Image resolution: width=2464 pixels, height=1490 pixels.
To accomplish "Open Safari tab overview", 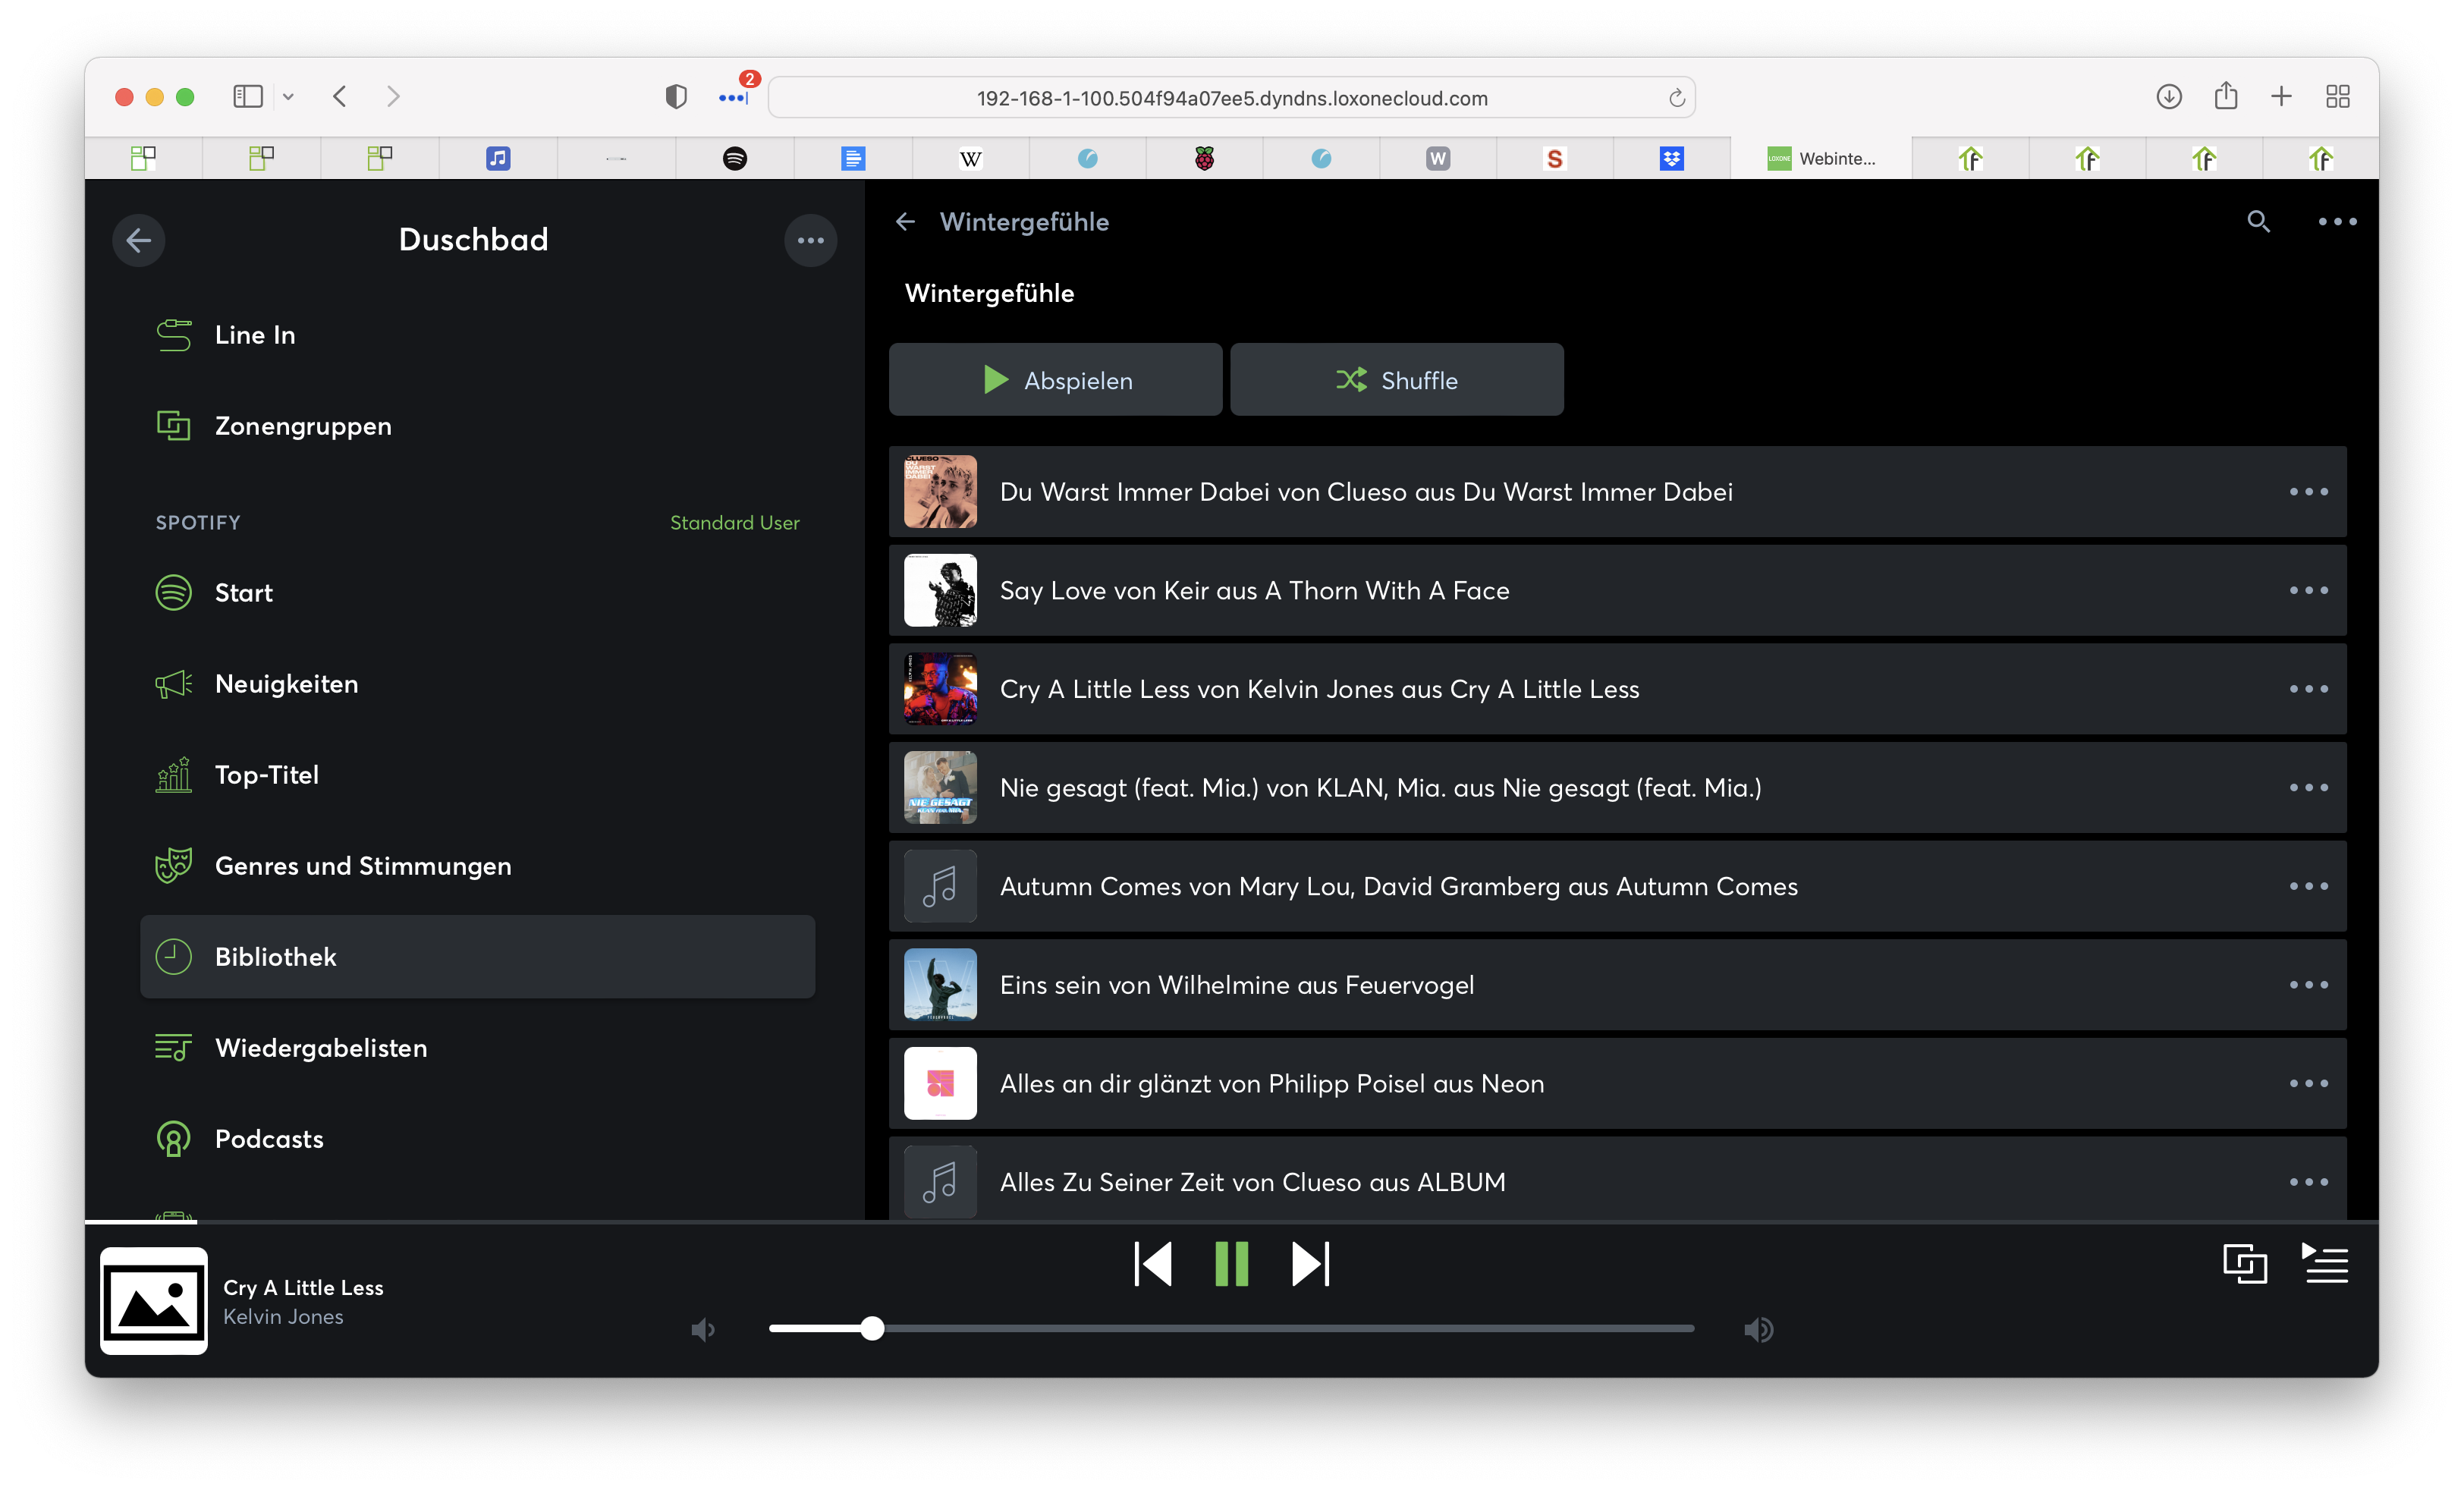I will coord(2337,97).
